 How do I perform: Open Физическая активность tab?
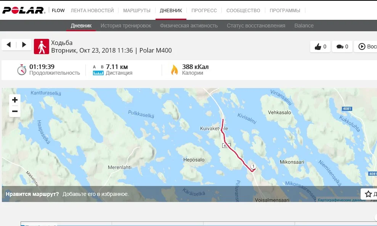[189, 26]
